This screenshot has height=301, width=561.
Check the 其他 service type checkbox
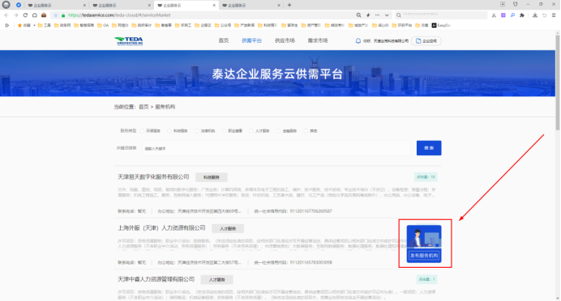tap(306, 131)
